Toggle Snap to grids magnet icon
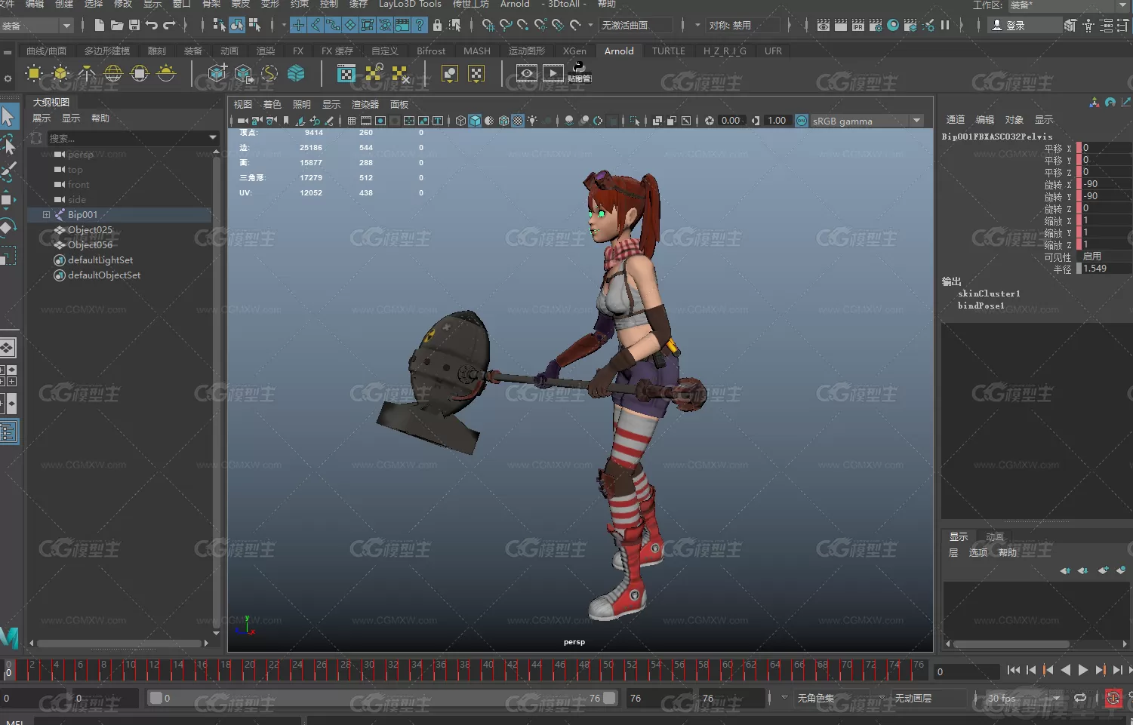The height and width of the screenshot is (725, 1133). [488, 25]
